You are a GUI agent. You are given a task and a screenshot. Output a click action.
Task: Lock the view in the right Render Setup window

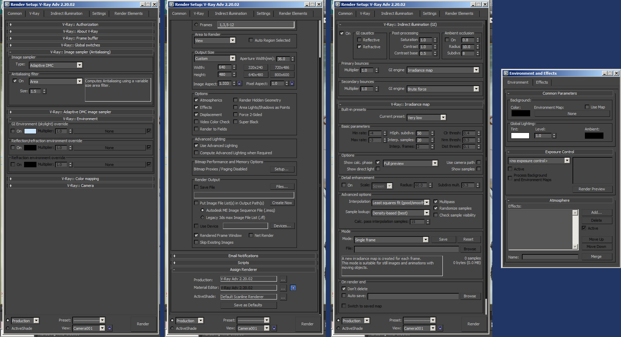[440, 328]
